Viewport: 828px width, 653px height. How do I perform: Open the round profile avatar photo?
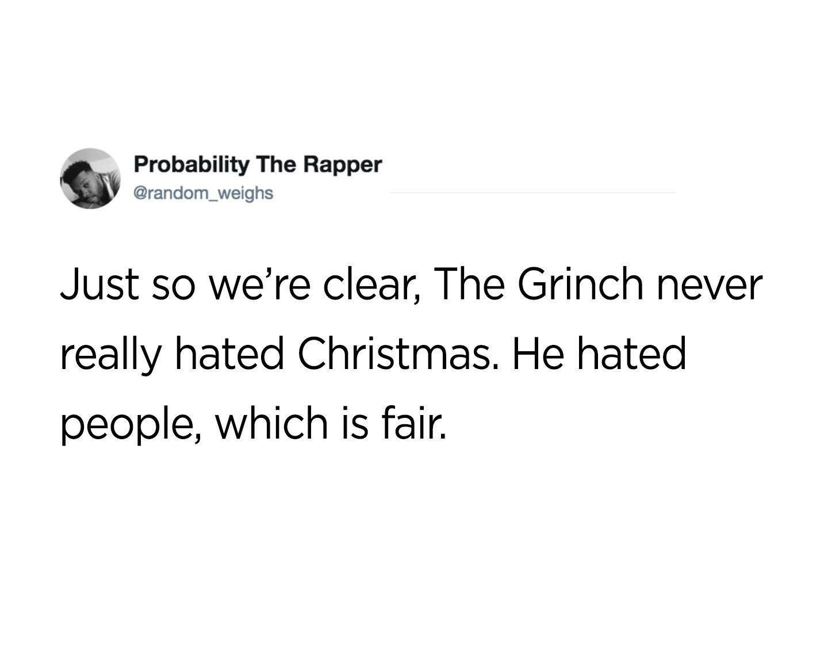pyautogui.click(x=90, y=178)
